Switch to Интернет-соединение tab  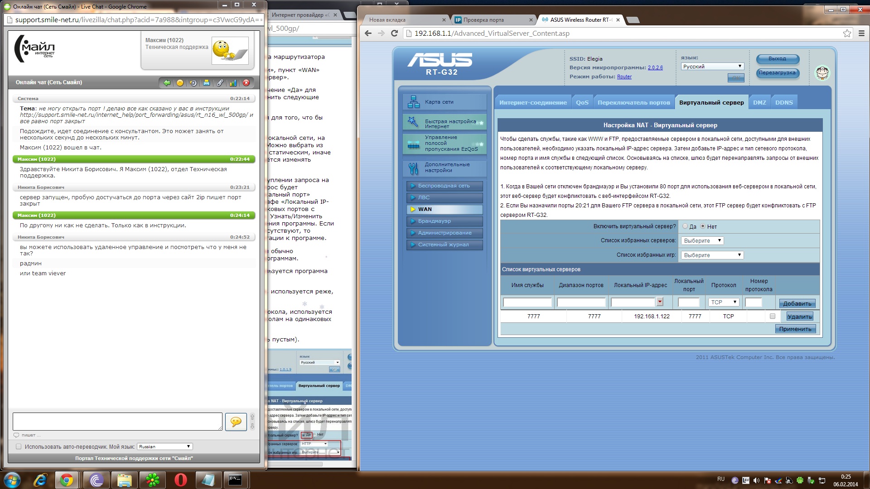pyautogui.click(x=533, y=103)
